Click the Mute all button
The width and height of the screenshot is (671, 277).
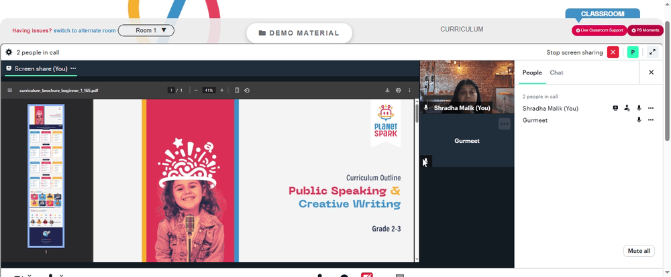[639, 251]
